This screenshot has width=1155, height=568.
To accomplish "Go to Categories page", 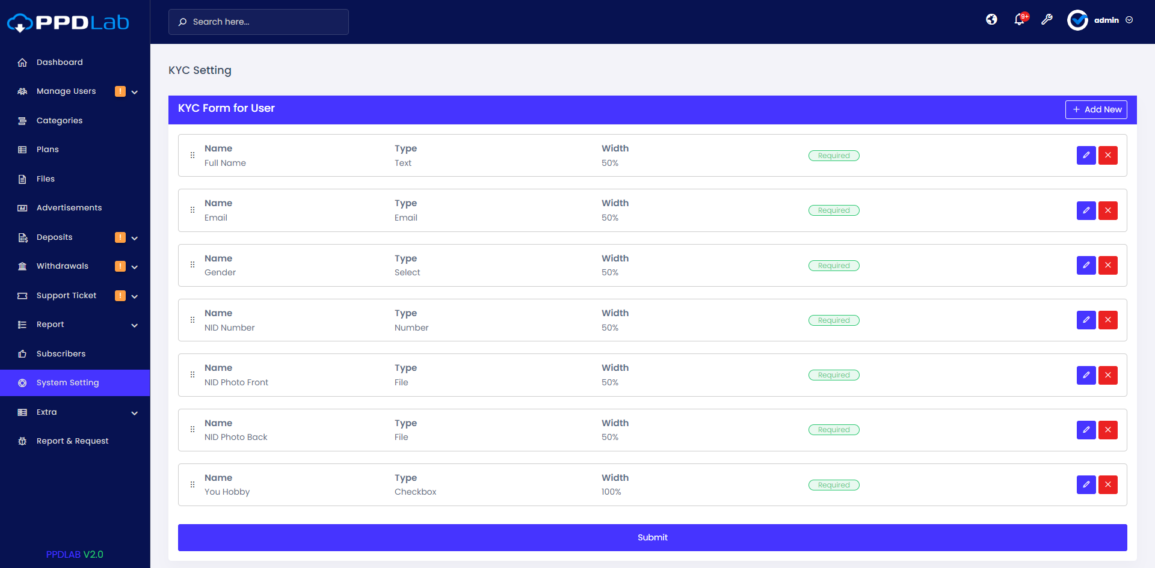I will coord(60,121).
